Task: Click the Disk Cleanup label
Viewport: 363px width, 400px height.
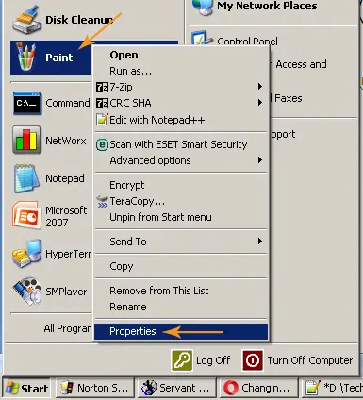Action: pos(79,20)
